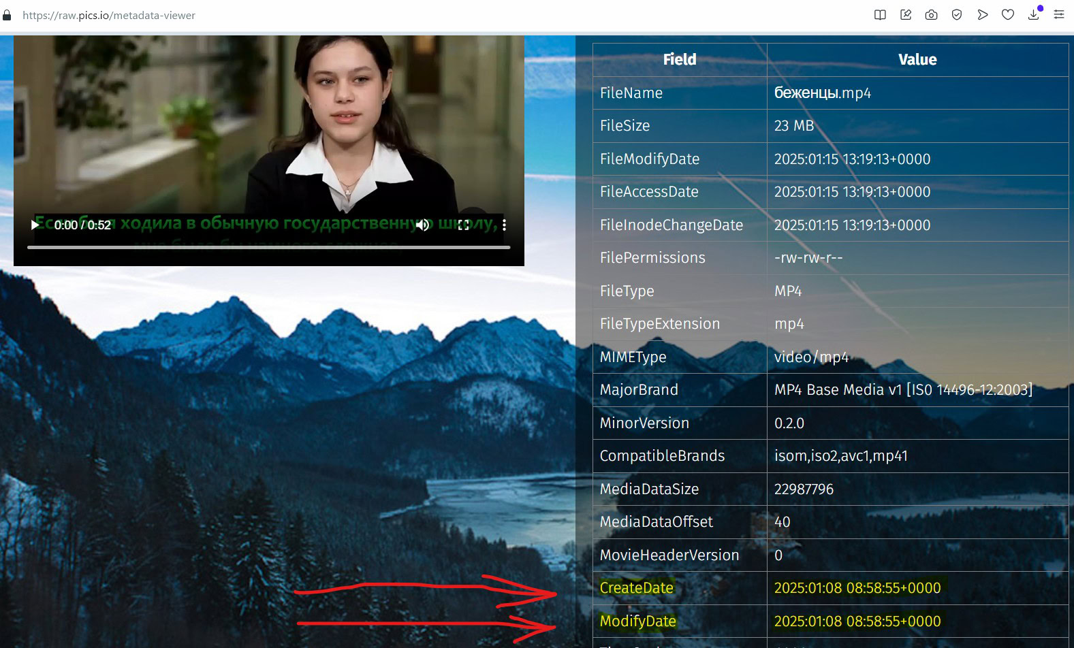The height and width of the screenshot is (648, 1074).
Task: Take a snapshot with the camera icon
Action: coord(931,15)
